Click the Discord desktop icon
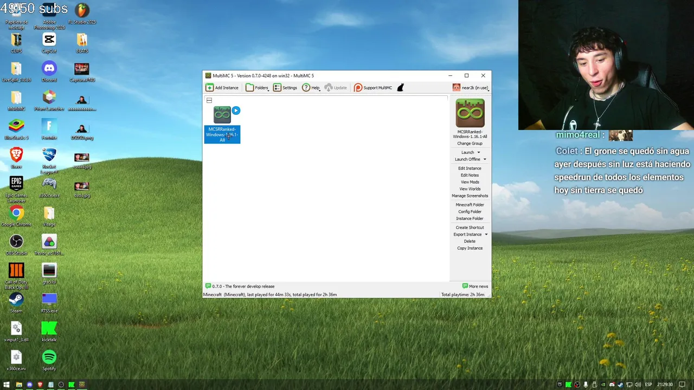The image size is (694, 390). [x=49, y=72]
